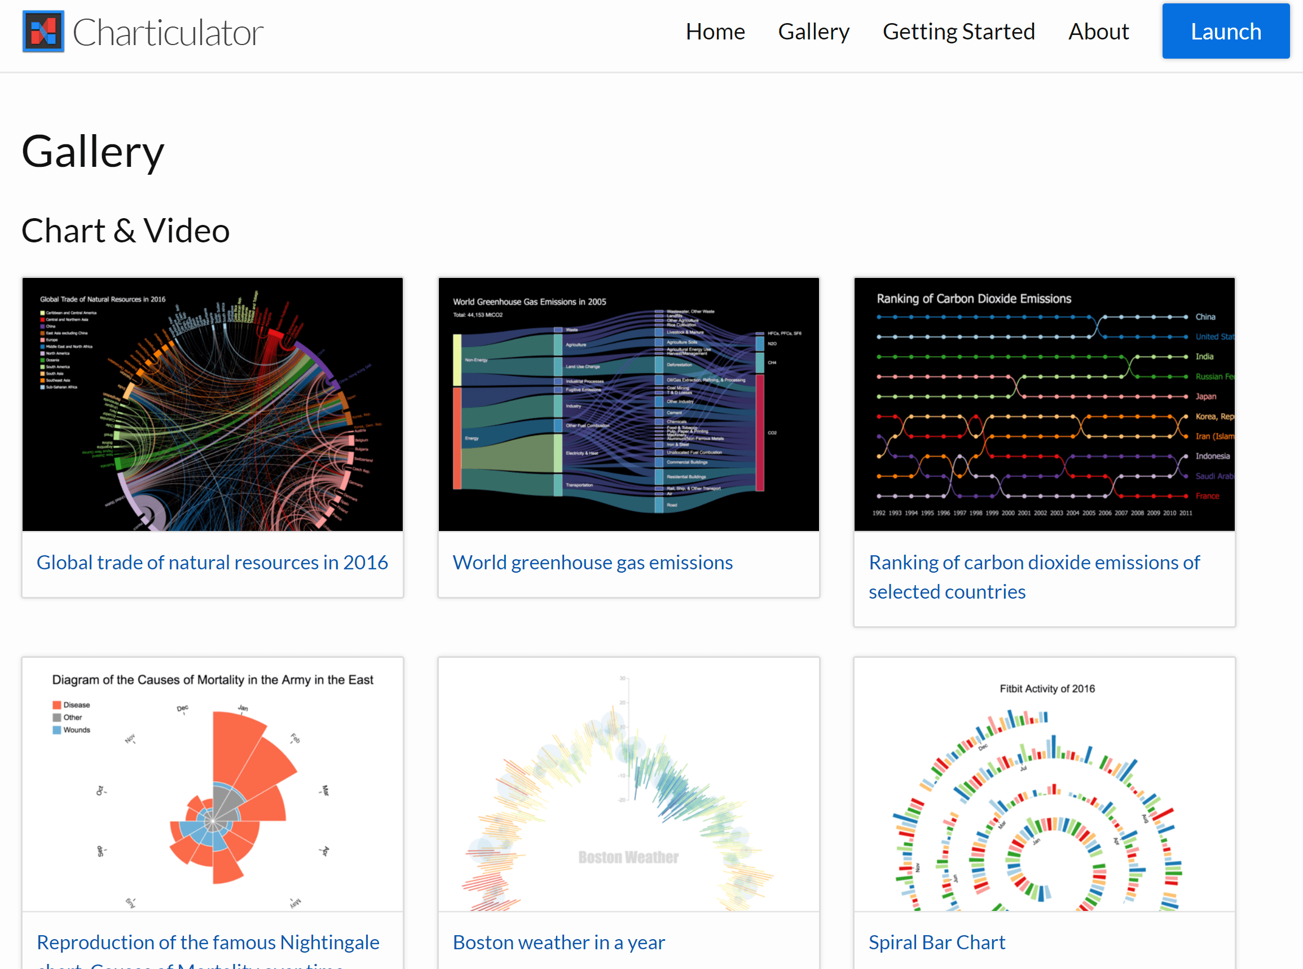Follow 'Global trade of natural resources in 2016' link
This screenshot has width=1303, height=969.
click(x=212, y=563)
